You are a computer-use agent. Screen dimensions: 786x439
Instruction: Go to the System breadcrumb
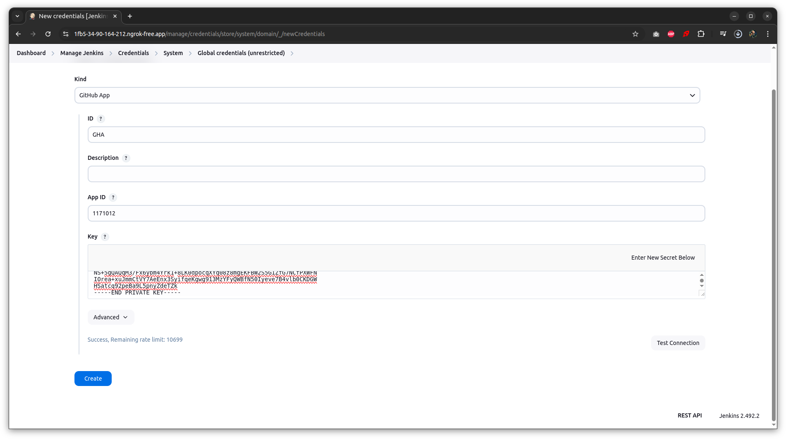(173, 53)
